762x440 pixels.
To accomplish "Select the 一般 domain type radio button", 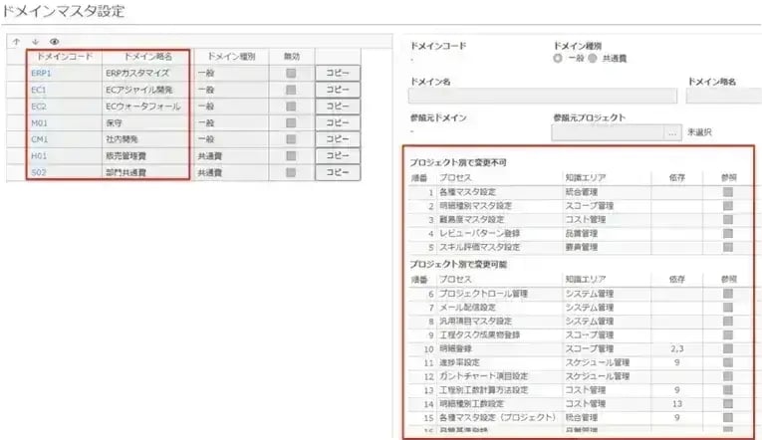I will coord(558,59).
